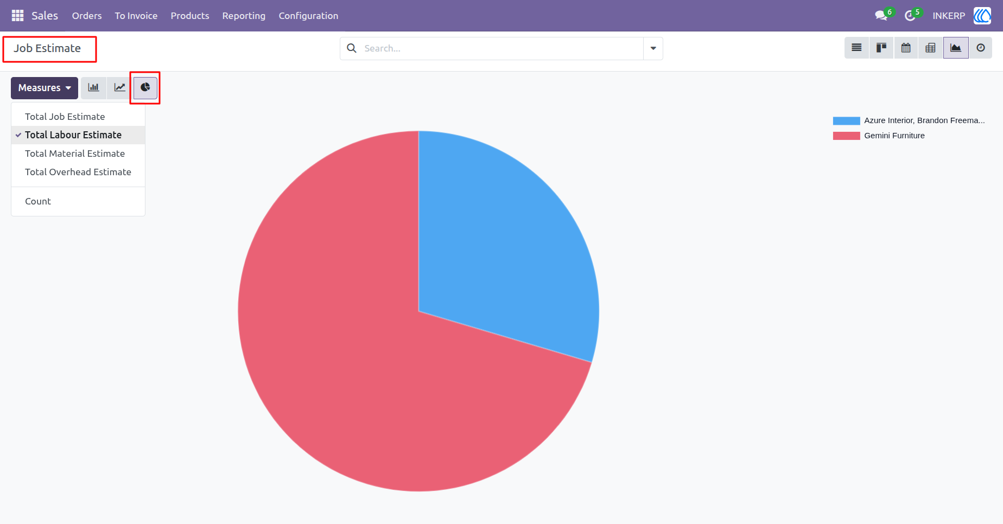Viewport: 1003px width, 524px height.
Task: Click the search magnifier icon
Action: tap(352, 48)
